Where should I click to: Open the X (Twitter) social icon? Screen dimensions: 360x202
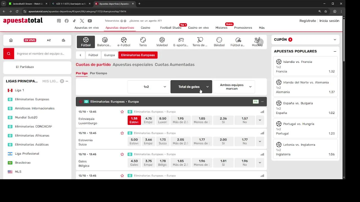pos(82,21)
